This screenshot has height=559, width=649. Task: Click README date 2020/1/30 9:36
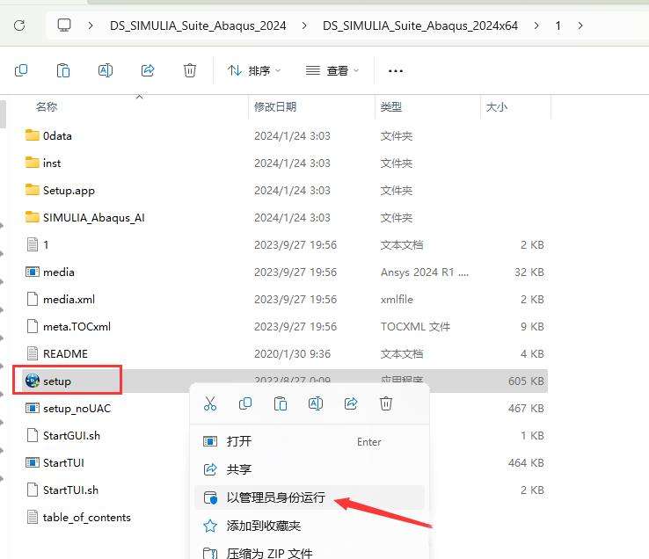[x=292, y=354]
